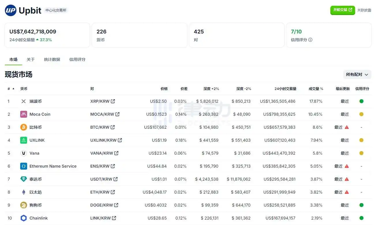Click the Ethereum coin icon
384x225 pixels.
23,192
